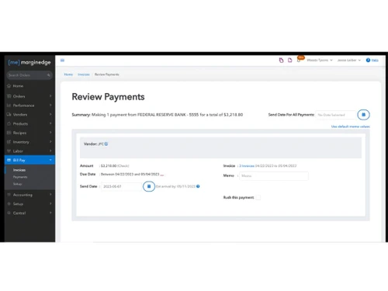Image resolution: width=388 pixels, height=291 pixels.
Task: Open the 2 invoices link
Action: pos(247,166)
